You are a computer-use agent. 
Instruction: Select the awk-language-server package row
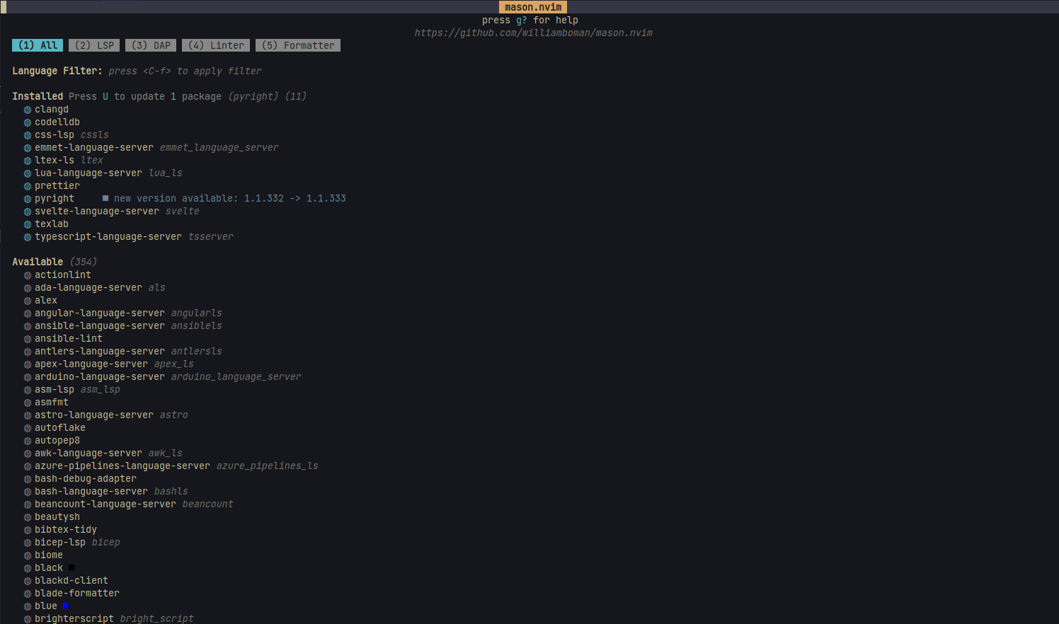[x=103, y=453]
